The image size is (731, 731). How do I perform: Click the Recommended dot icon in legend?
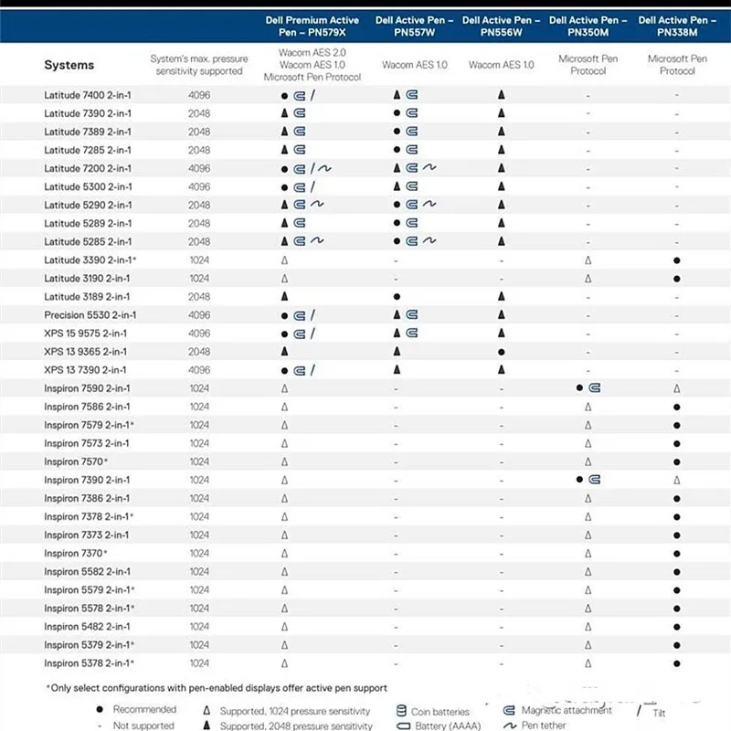(x=100, y=710)
